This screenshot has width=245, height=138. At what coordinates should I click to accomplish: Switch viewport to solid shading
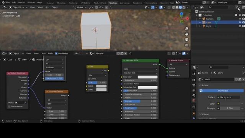177,7
